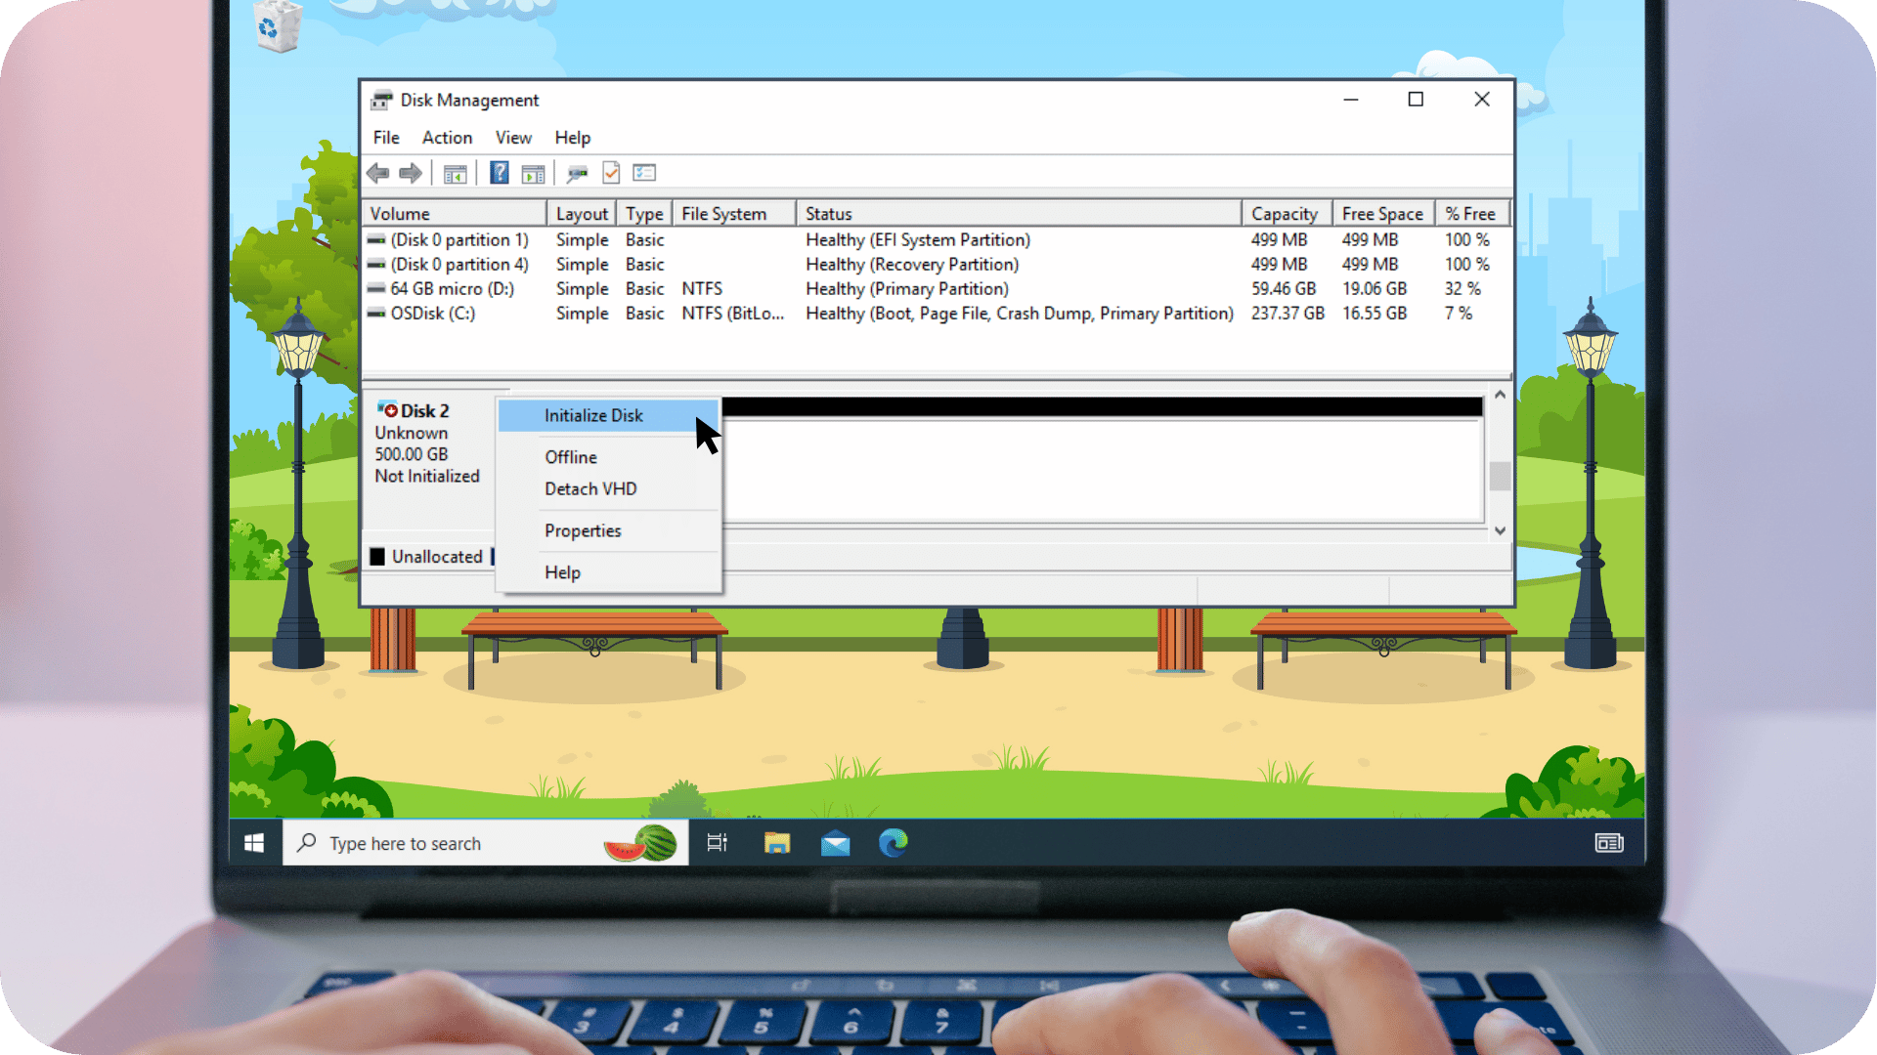Open Properties from the Disk 2 context menu
The height and width of the screenshot is (1055, 1877).
point(583,530)
